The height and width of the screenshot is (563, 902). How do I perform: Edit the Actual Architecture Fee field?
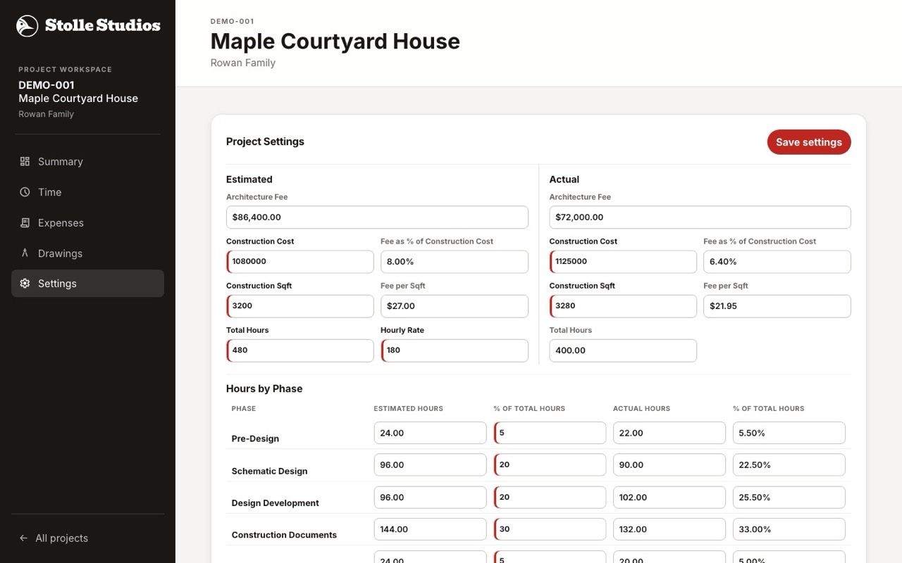[x=700, y=217]
